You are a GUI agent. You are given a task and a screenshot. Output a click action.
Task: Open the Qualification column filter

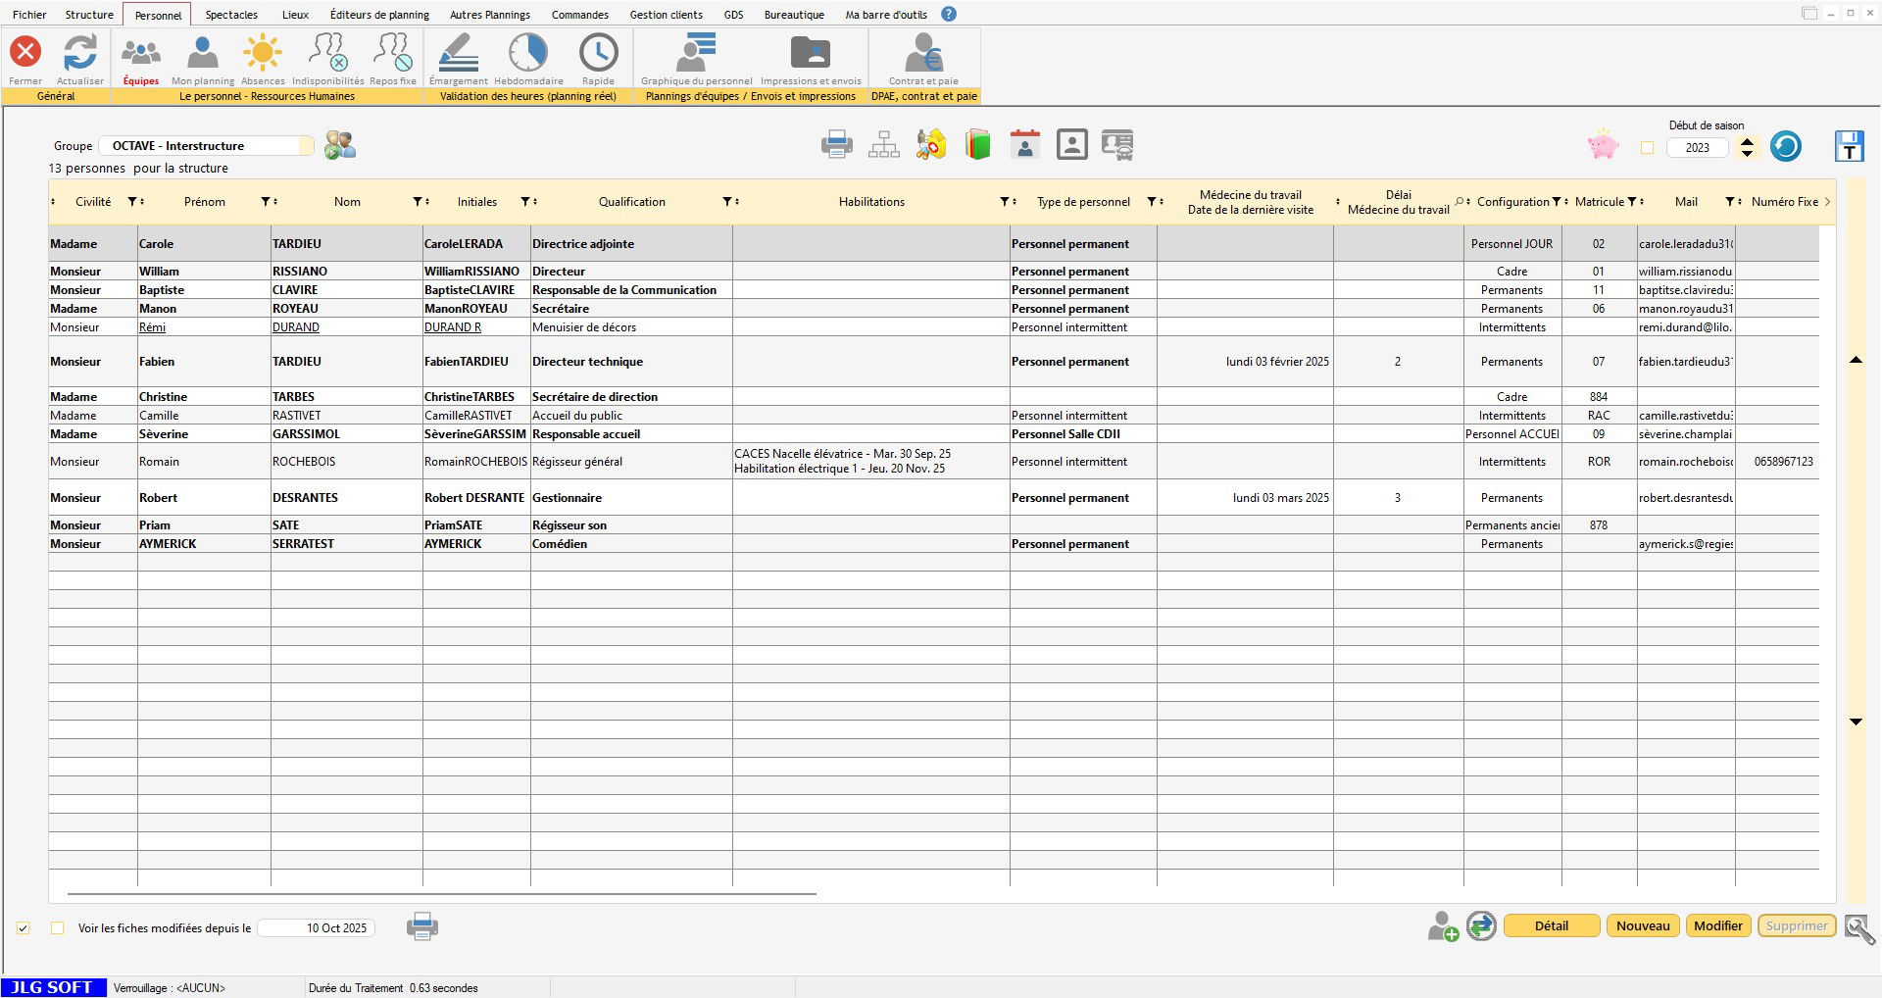click(727, 202)
